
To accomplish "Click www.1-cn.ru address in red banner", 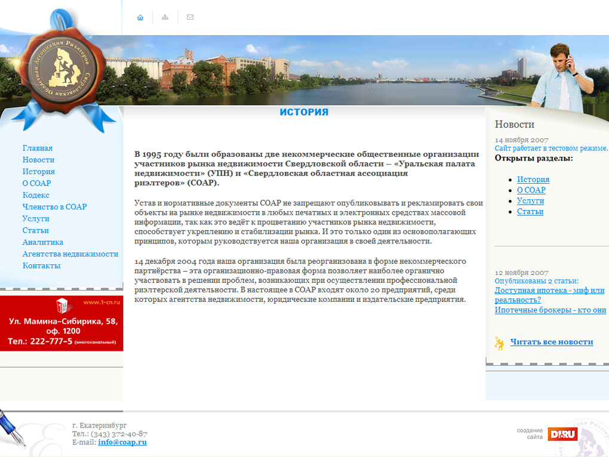I will click(x=101, y=302).
